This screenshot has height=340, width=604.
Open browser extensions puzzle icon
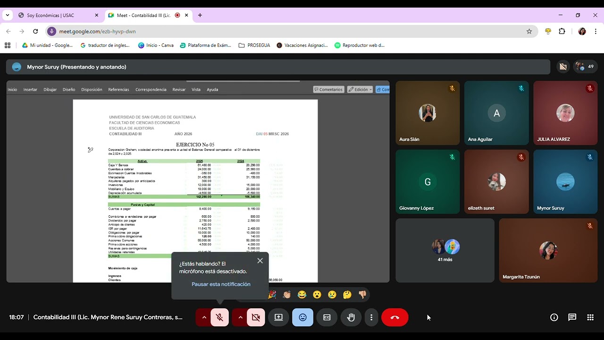(562, 31)
